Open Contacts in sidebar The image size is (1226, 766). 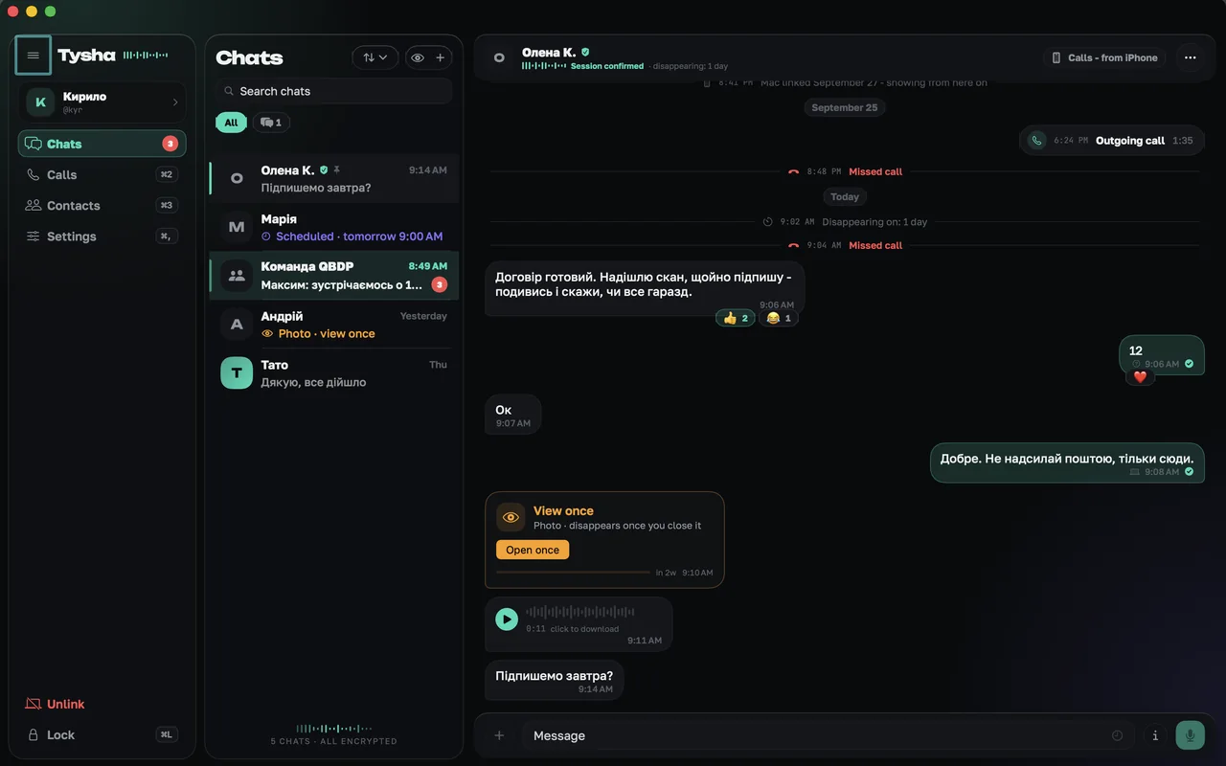(102, 205)
